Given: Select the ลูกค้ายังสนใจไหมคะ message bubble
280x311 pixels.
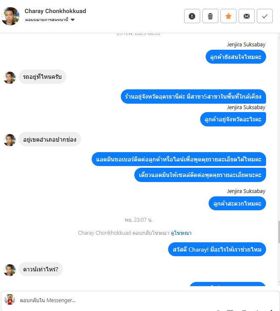Looking at the screenshot, I should [x=236, y=57].
